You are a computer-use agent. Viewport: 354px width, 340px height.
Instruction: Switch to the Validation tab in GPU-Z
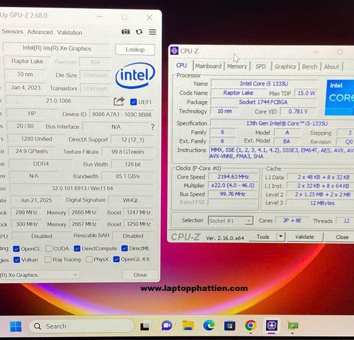pyautogui.click(x=70, y=33)
